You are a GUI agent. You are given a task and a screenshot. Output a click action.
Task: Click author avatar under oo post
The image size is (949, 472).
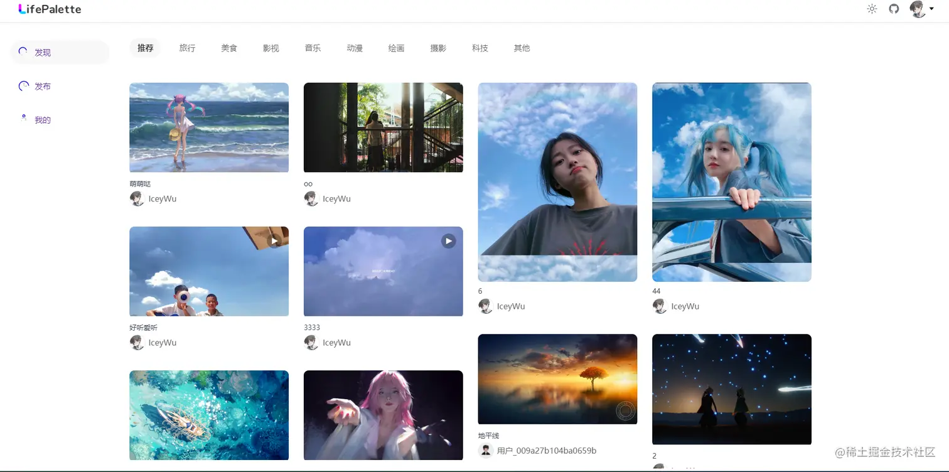[311, 199]
